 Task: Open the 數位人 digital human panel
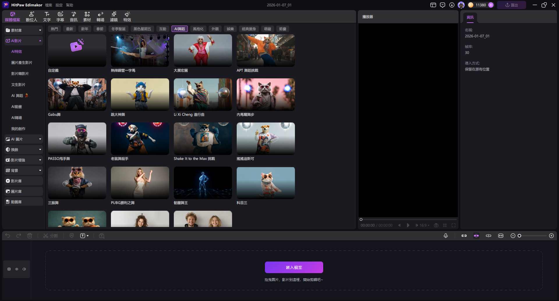31,17
